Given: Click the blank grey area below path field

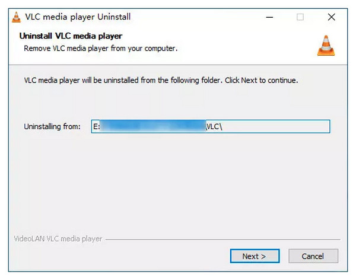Looking at the screenshot, I should coord(178,181).
